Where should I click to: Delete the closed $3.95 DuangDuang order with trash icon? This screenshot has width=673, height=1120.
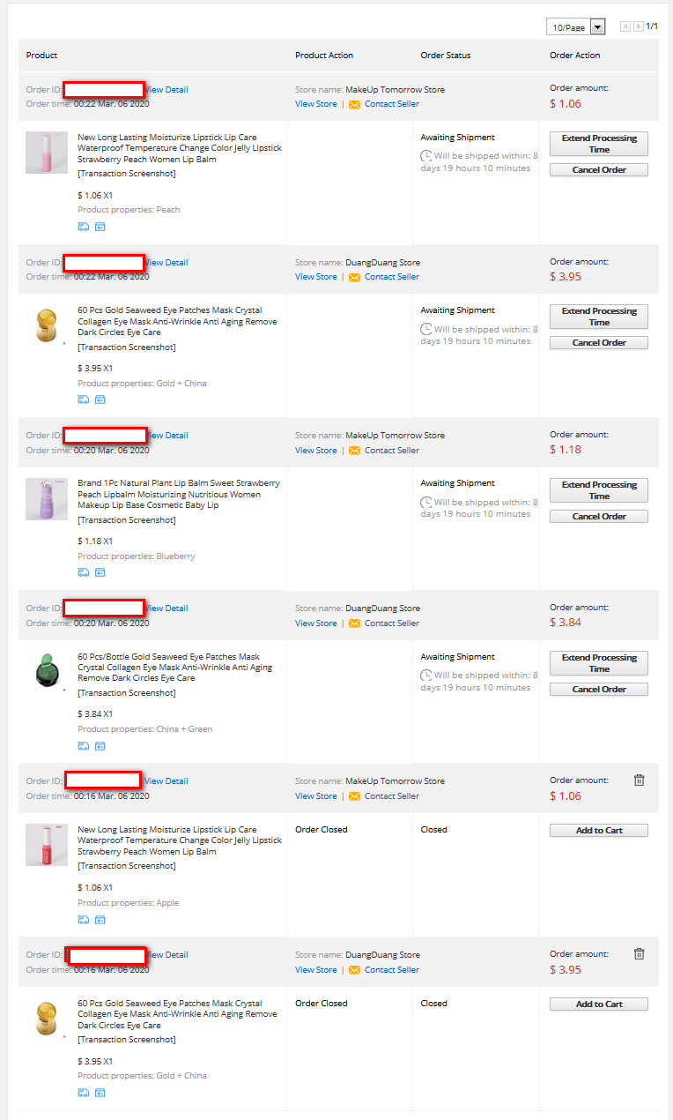pos(640,953)
